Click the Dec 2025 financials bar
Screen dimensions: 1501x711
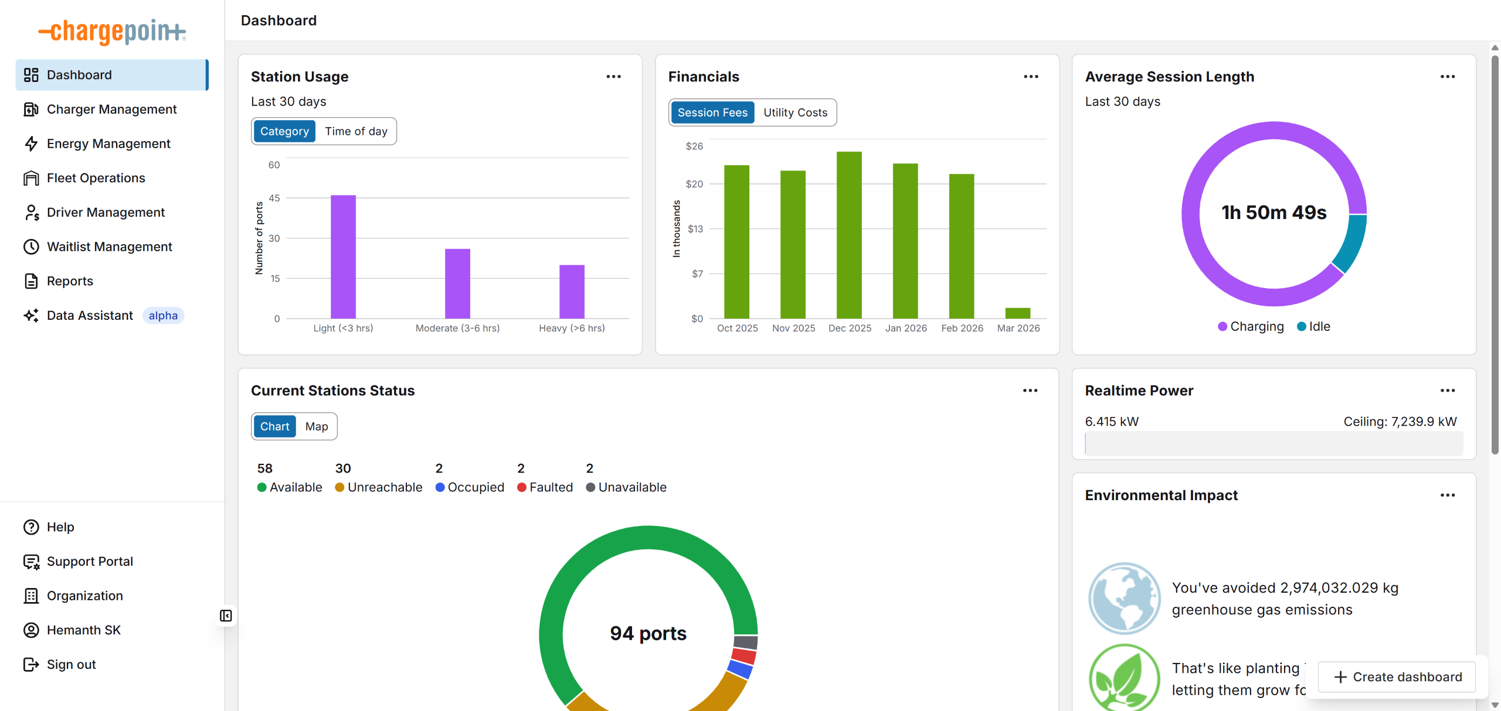(849, 234)
